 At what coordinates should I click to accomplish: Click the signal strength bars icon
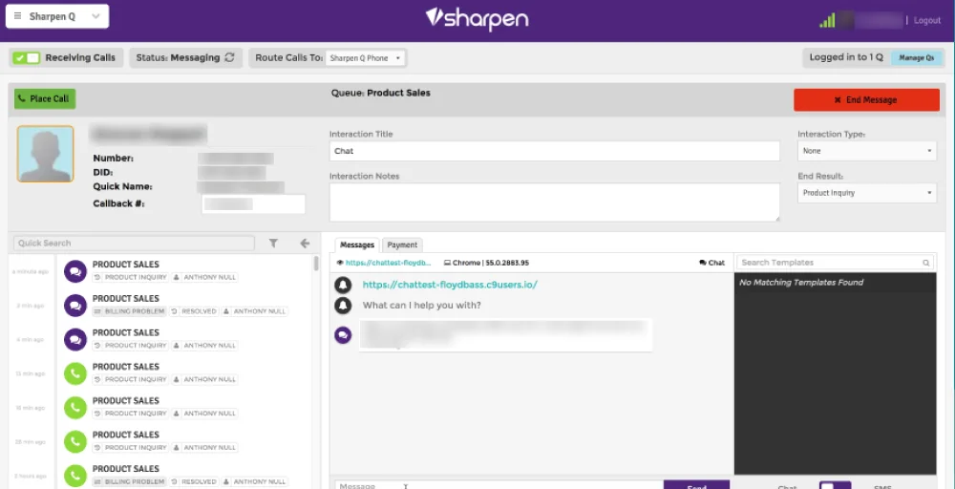point(827,21)
